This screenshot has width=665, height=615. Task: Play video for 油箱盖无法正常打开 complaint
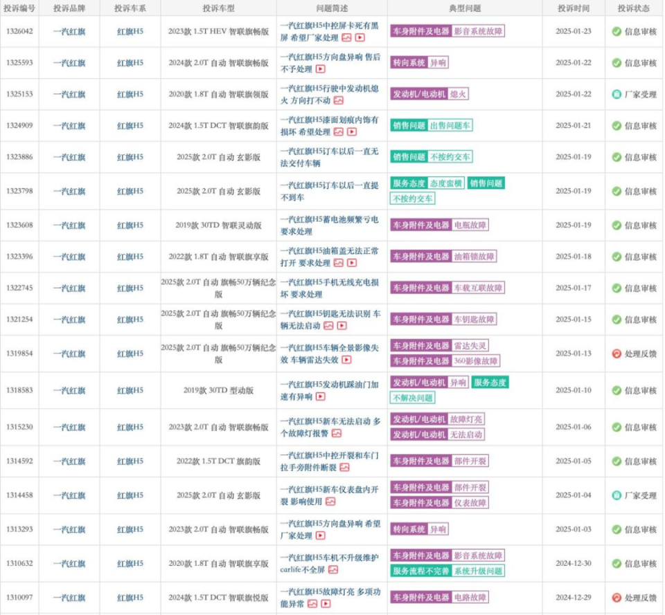[x=351, y=263]
